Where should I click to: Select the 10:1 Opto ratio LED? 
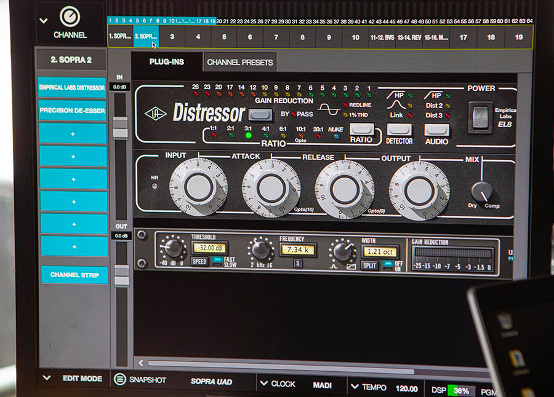(x=300, y=136)
